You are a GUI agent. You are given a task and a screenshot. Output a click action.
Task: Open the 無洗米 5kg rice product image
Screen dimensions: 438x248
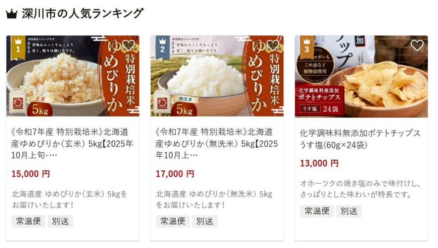coord(217,76)
